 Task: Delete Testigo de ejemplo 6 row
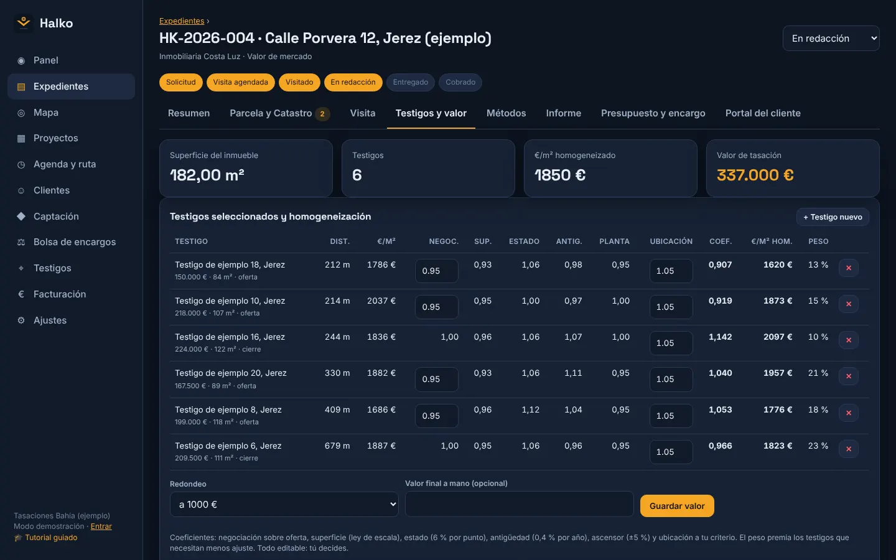(849, 449)
